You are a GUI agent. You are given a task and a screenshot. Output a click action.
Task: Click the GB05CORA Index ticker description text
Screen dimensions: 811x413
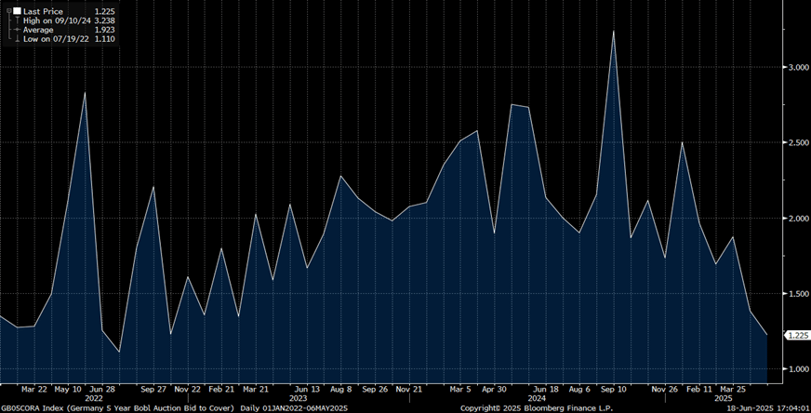coord(117,407)
